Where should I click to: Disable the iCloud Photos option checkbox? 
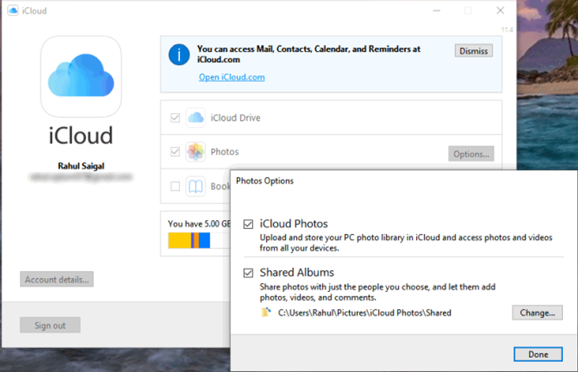pyautogui.click(x=249, y=224)
